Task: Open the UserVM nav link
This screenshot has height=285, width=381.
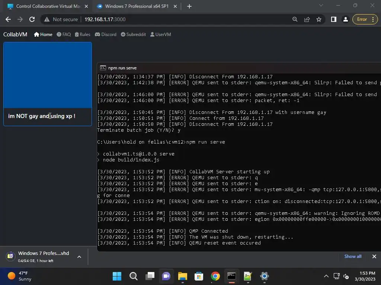Action: coord(161,35)
